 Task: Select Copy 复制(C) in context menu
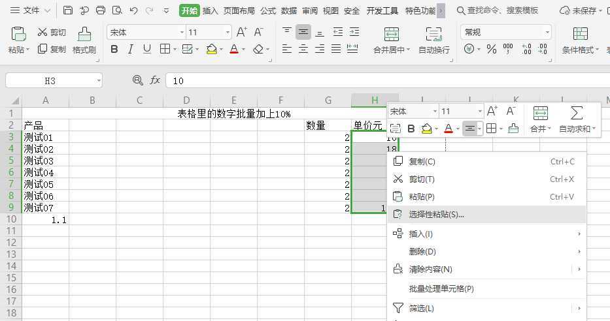486,161
